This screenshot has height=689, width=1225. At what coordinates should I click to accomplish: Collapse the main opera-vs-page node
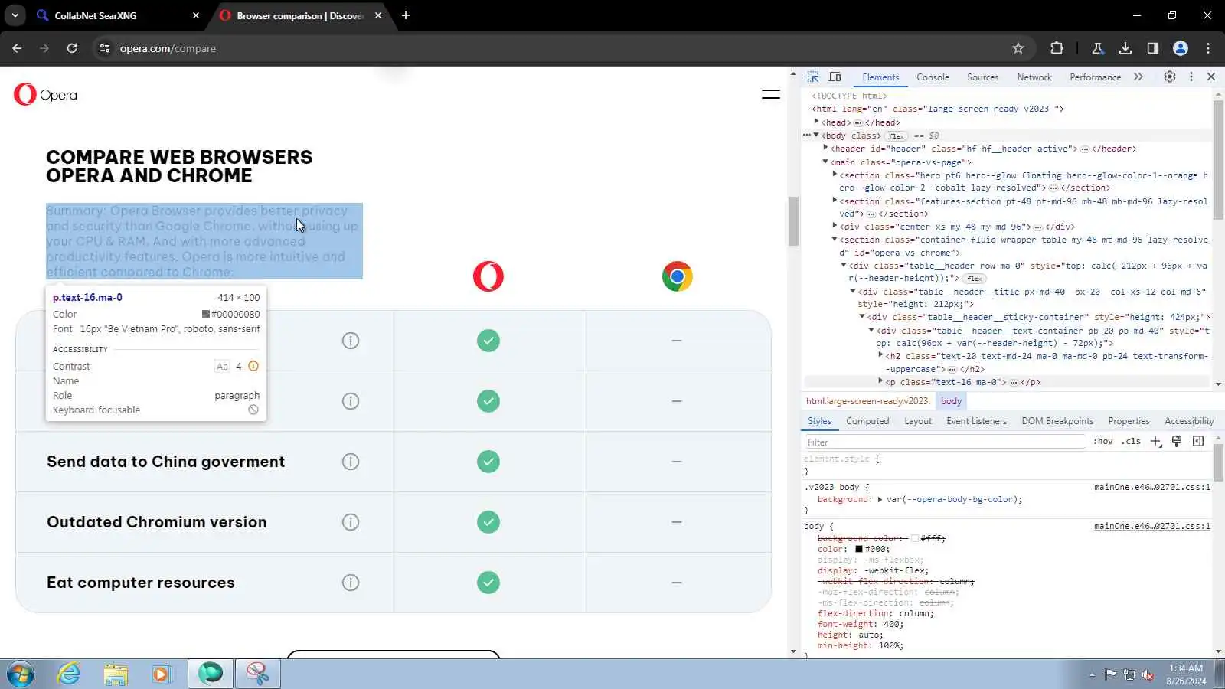(x=825, y=162)
